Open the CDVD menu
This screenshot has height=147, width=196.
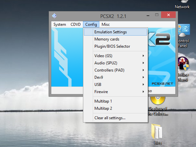[x=75, y=24]
